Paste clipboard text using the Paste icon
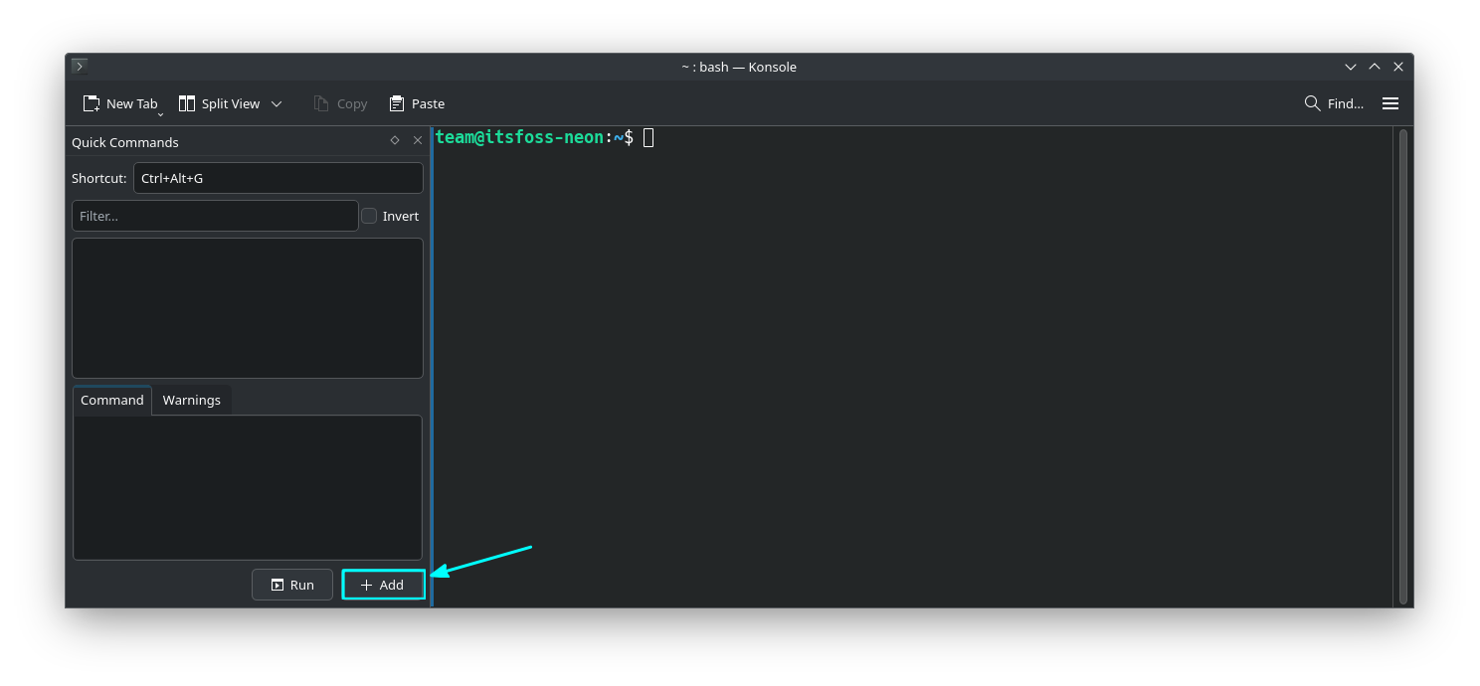 [394, 102]
